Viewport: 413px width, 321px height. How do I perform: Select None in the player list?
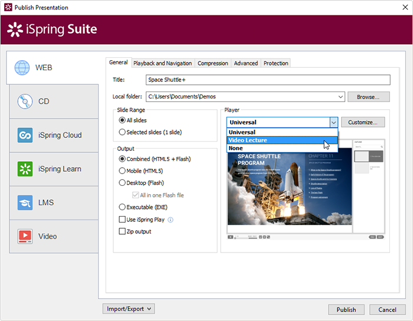[x=282, y=148]
